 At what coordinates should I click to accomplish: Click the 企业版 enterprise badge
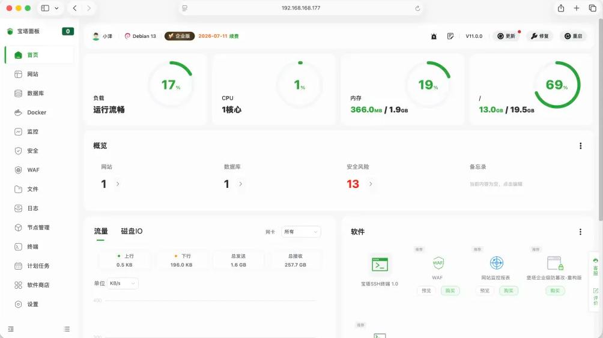coord(180,36)
